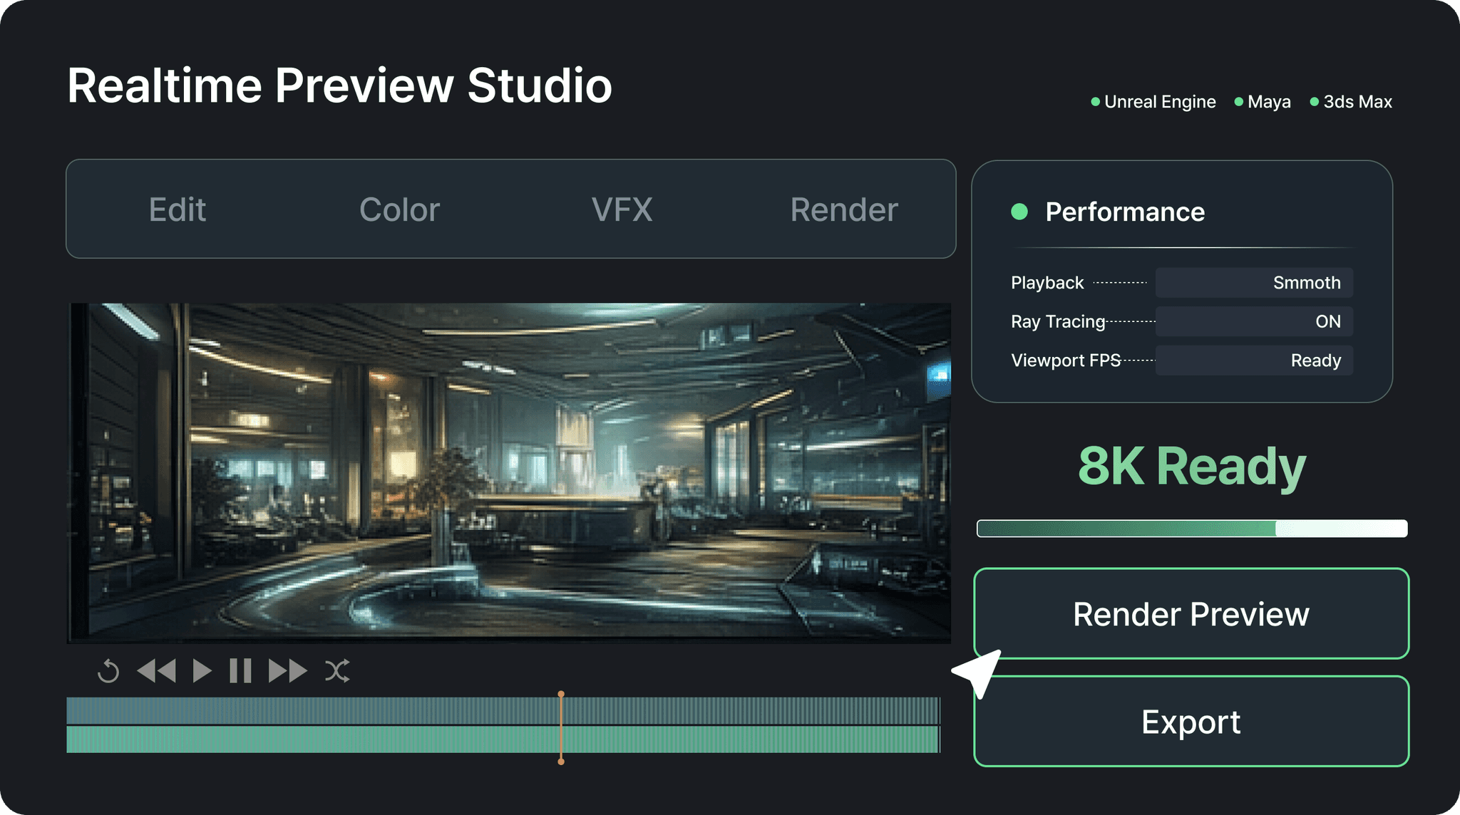Click the Render Preview button

(1191, 613)
